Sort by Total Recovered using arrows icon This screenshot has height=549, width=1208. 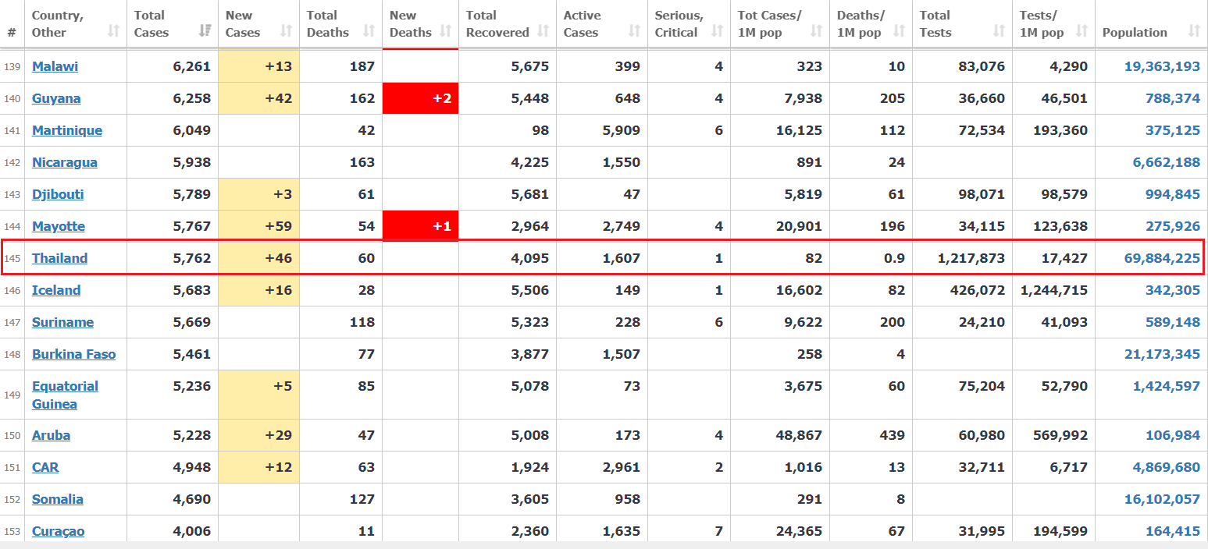pyautogui.click(x=543, y=32)
